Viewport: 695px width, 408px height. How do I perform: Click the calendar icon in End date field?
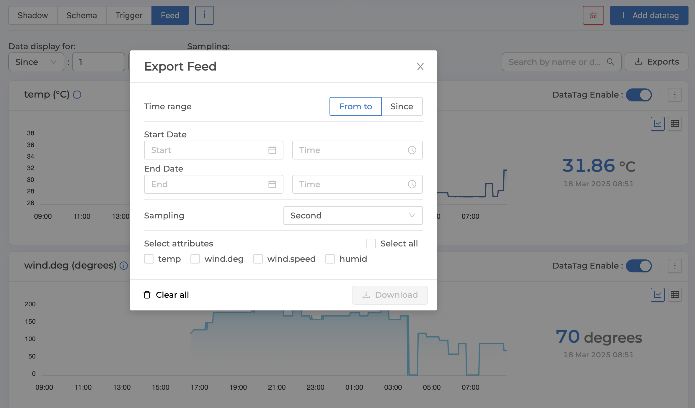tap(272, 184)
